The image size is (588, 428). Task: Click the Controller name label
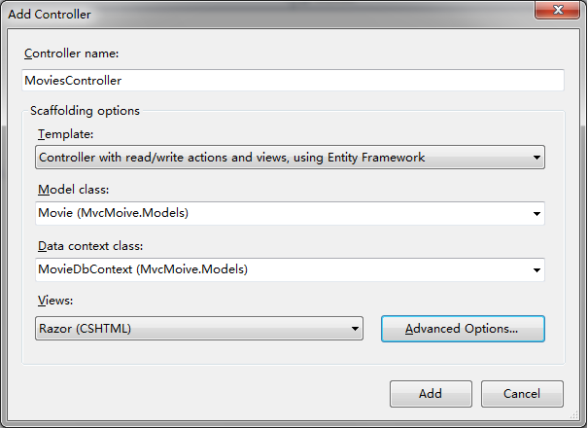(x=71, y=53)
